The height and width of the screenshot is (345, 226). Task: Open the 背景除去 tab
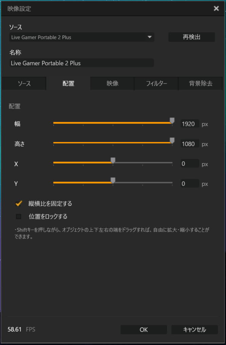coord(201,84)
